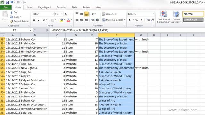This screenshot has height=115, width=205.
Task: Click Decrease Decimal icon
Action: click(153, 20)
